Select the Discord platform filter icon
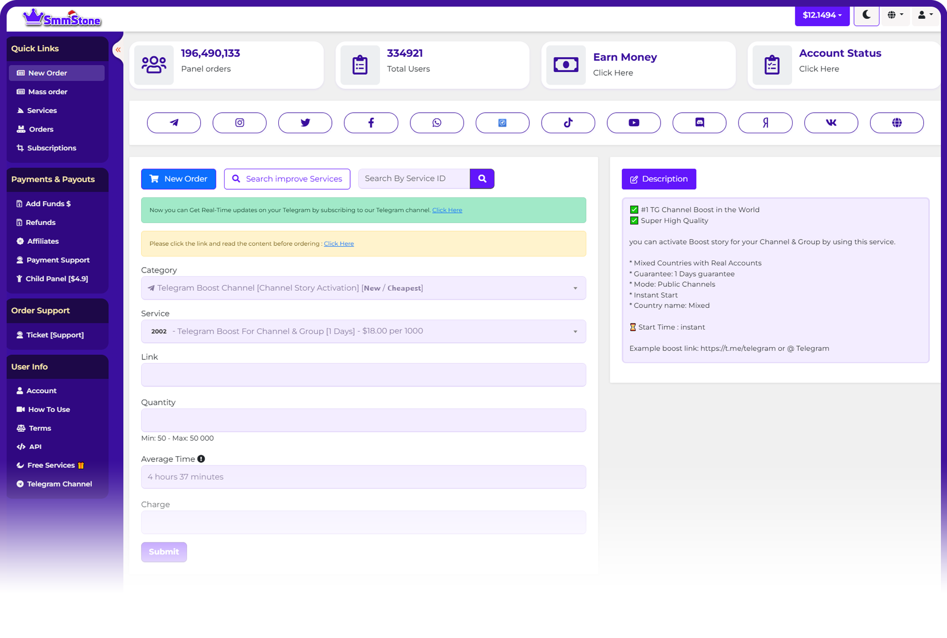This screenshot has height=638, width=947. tap(699, 123)
